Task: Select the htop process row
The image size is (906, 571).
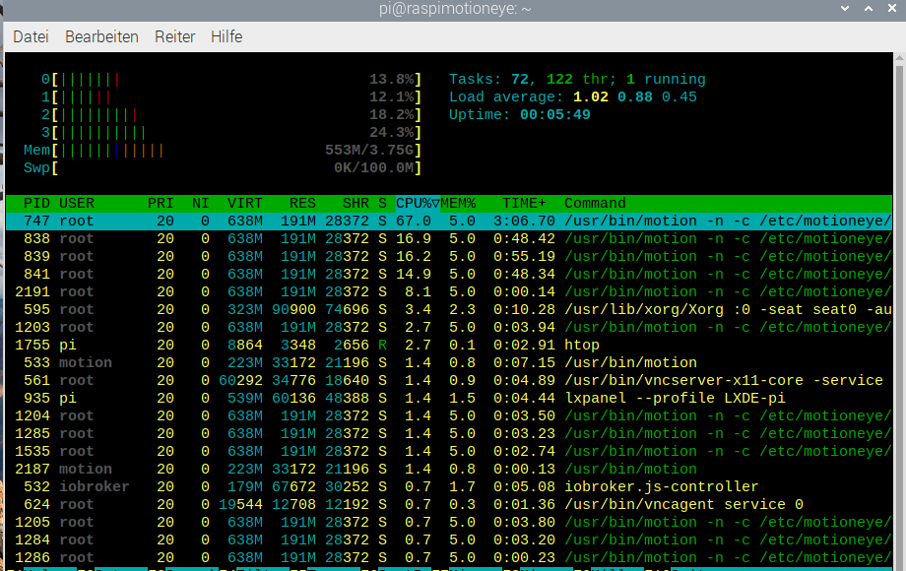Action: tap(580, 345)
